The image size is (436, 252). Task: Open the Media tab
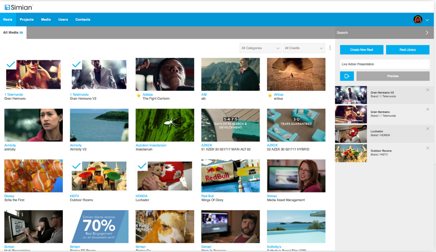click(x=46, y=20)
